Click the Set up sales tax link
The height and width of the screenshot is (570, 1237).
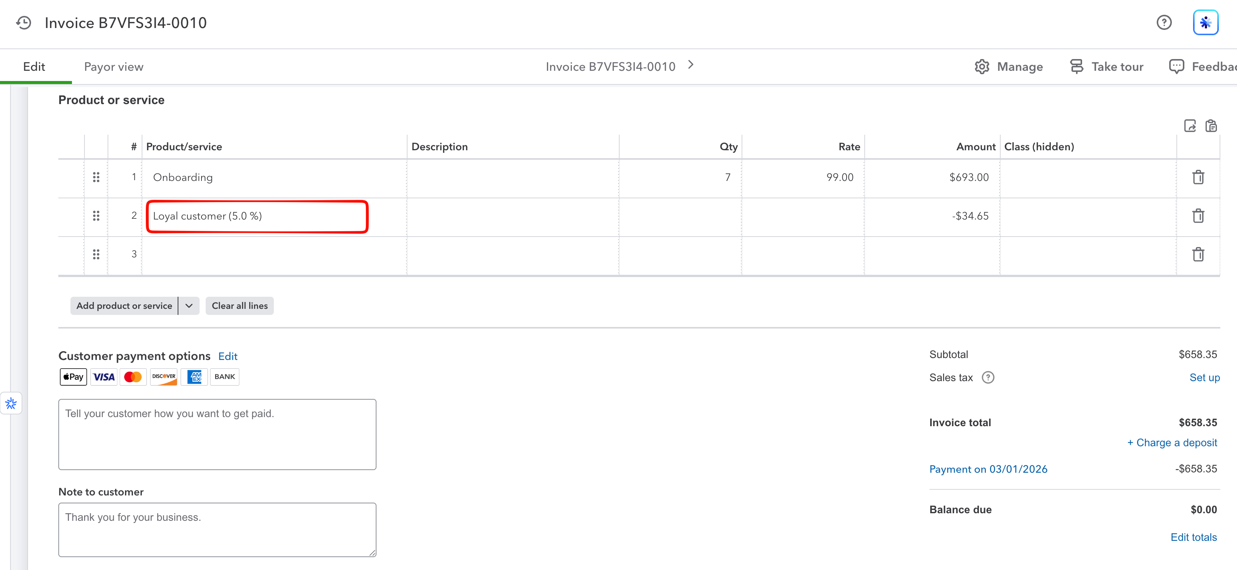(1204, 378)
